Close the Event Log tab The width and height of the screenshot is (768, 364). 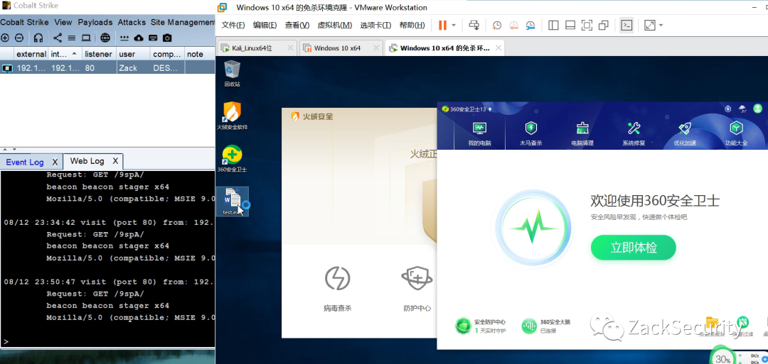55,162
